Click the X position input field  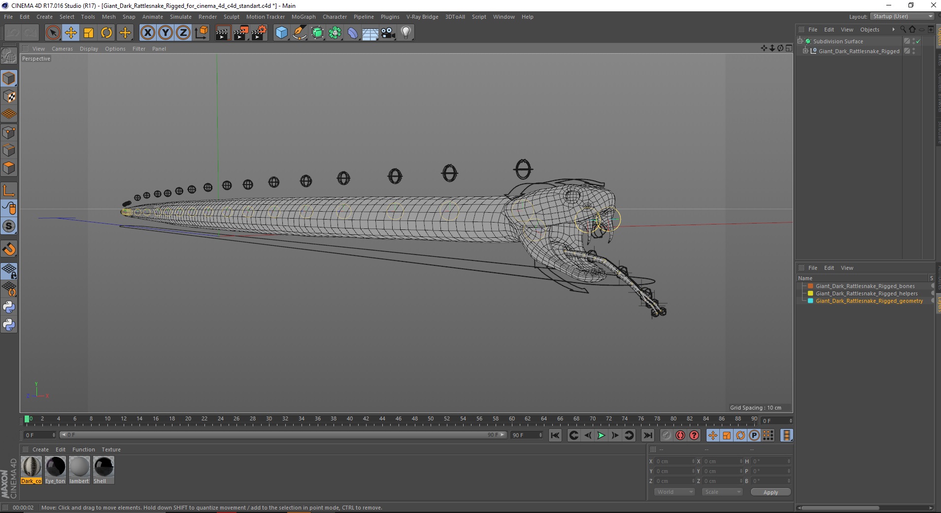point(674,461)
